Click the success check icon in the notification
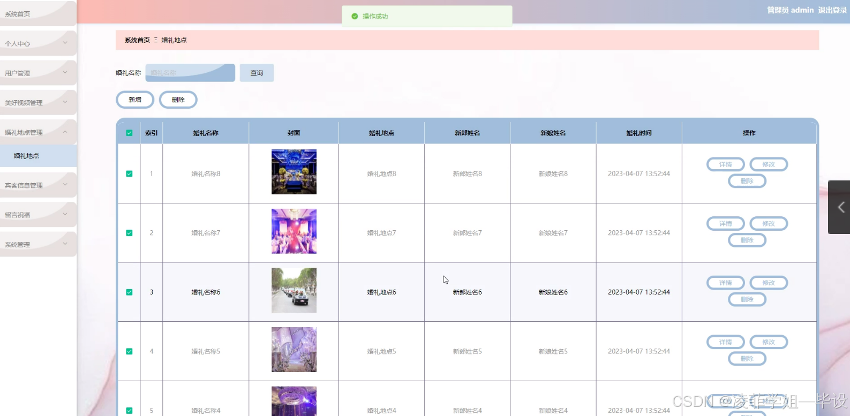 [x=355, y=16]
